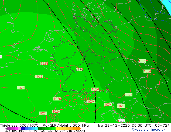Click the light pink swatch in the legend
Viewport: 171px width, 132px height.
19,128
